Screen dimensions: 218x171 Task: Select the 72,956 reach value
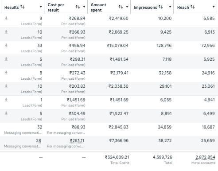pyautogui.click(x=208, y=46)
